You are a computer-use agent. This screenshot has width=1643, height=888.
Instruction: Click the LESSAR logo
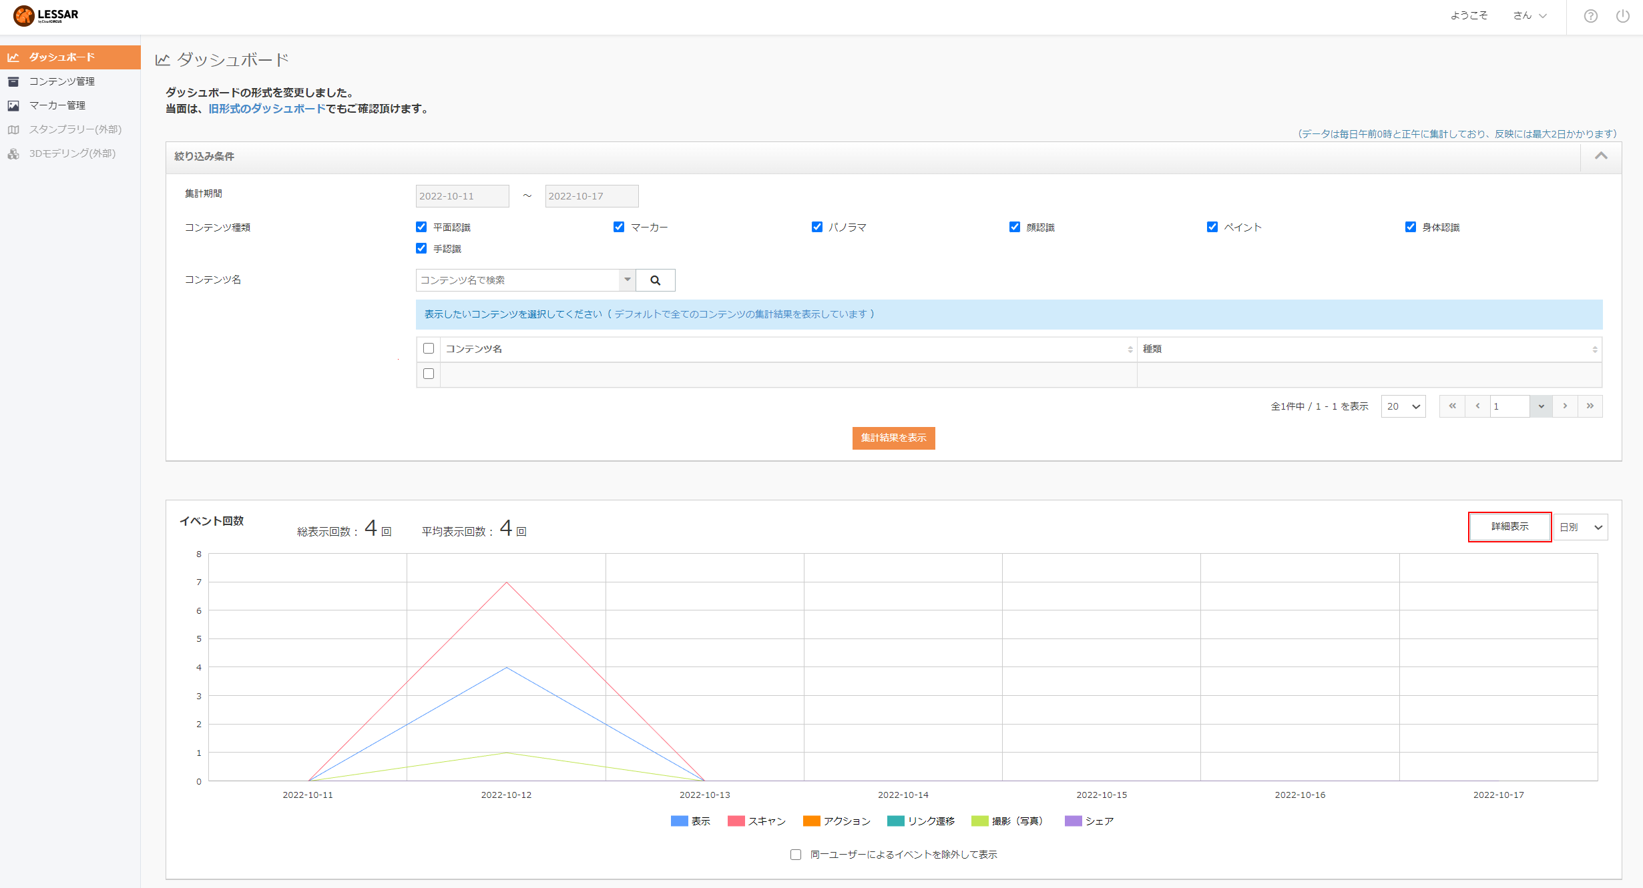45,15
